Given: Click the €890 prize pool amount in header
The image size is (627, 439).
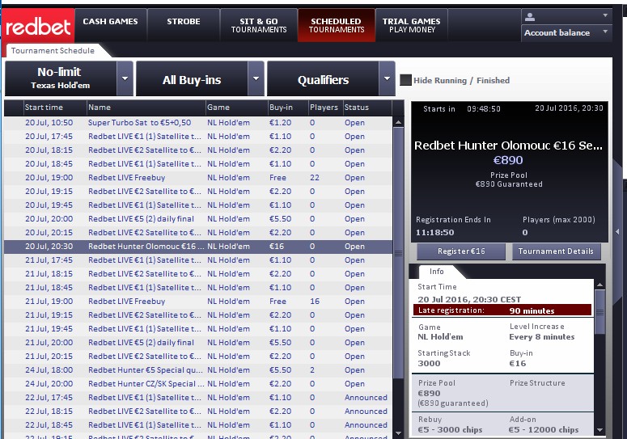Looking at the screenshot, I should click(x=508, y=160).
